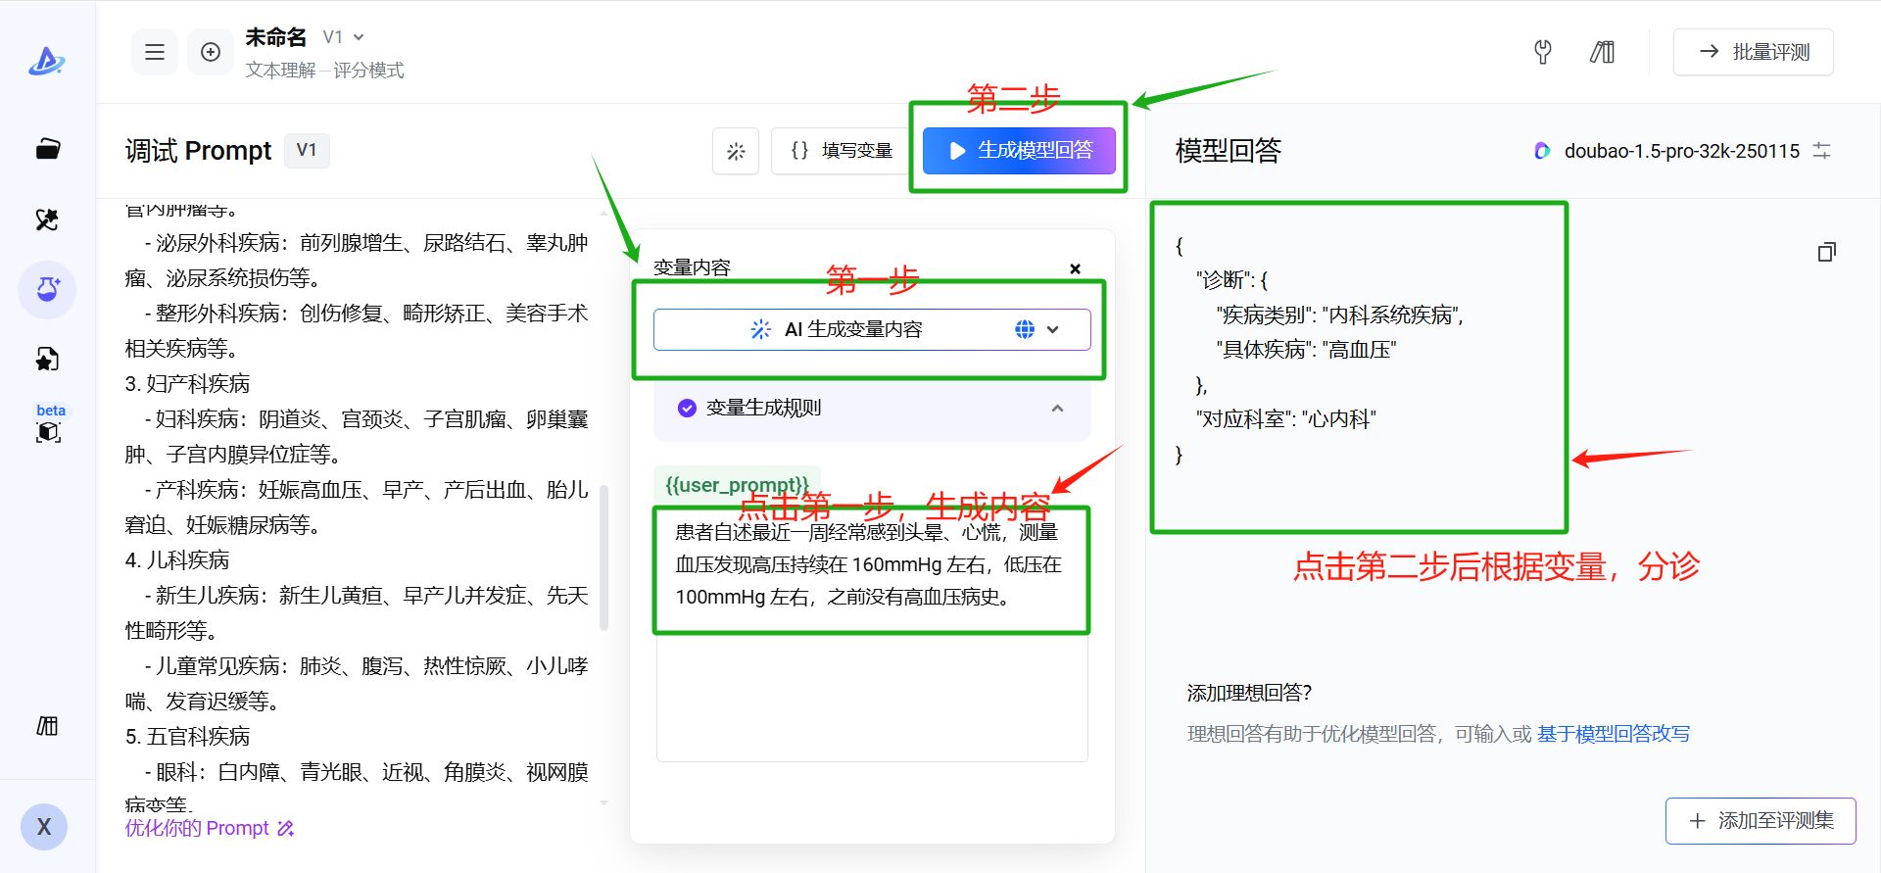Click the 批量评测 button
1881x873 pixels.
pyautogui.click(x=1753, y=52)
